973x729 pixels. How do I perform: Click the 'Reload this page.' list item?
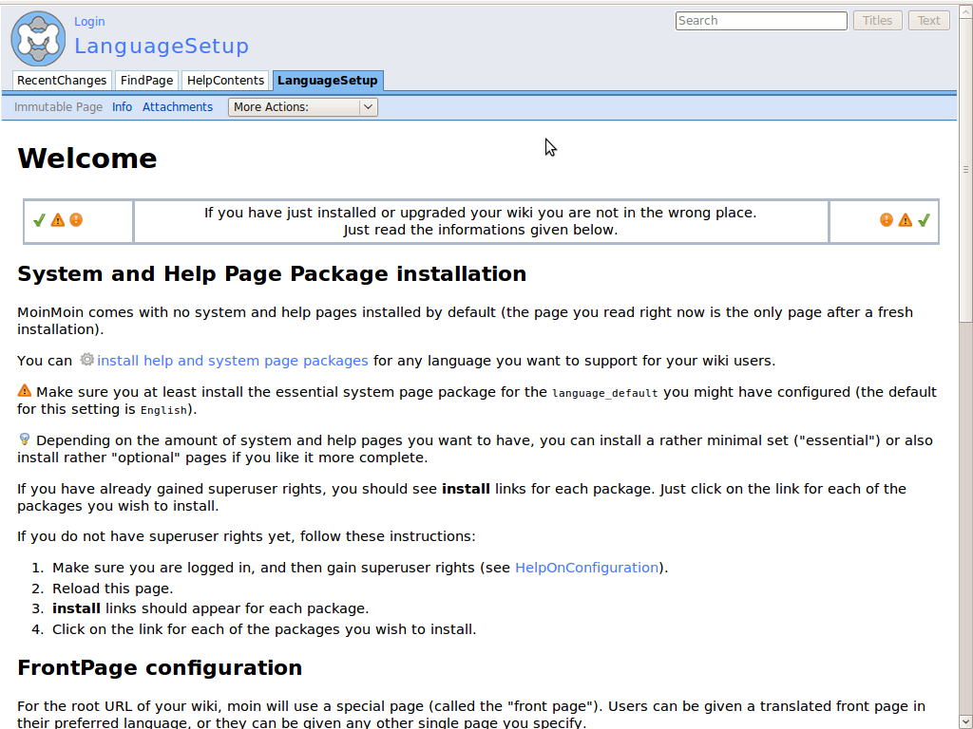tap(113, 589)
